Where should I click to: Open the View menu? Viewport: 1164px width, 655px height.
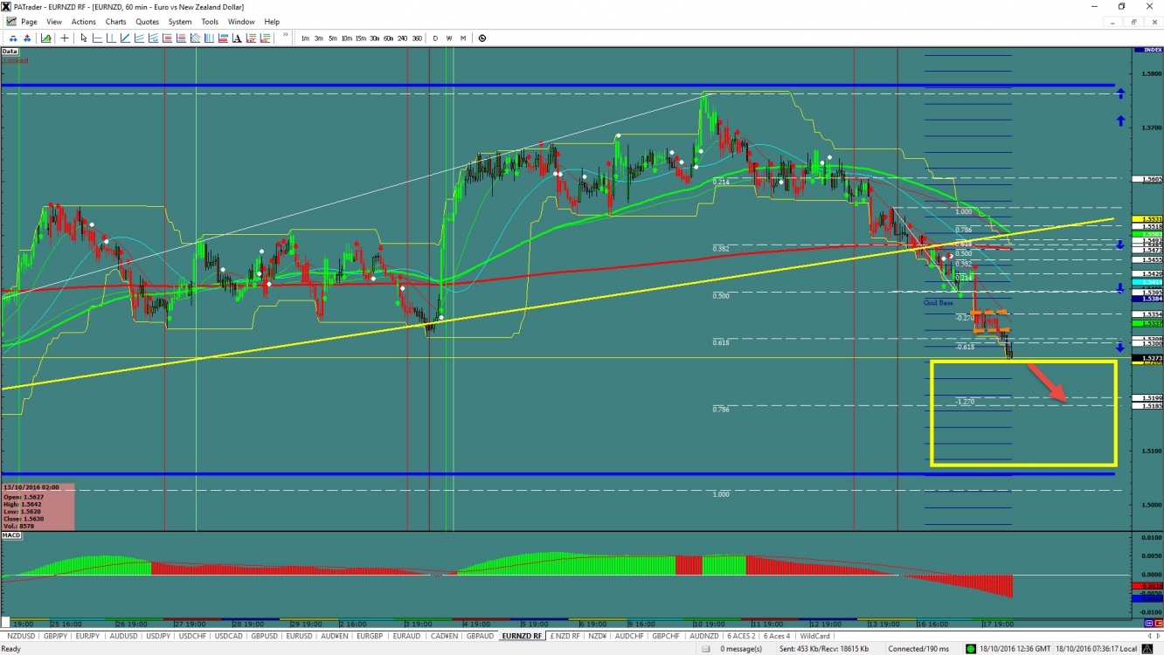[54, 22]
